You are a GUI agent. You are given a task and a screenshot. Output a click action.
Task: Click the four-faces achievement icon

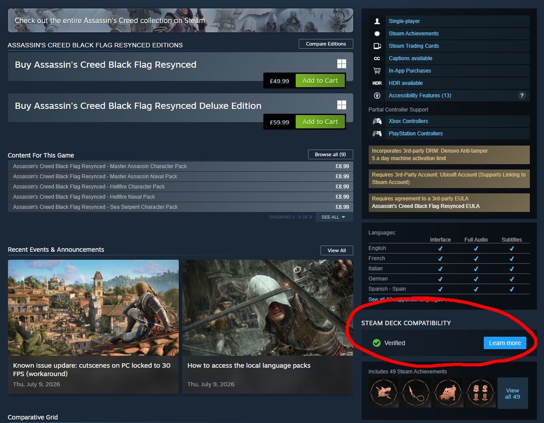(481, 392)
